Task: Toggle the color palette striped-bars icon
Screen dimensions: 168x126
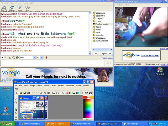Action: pyautogui.click(x=70, y=93)
